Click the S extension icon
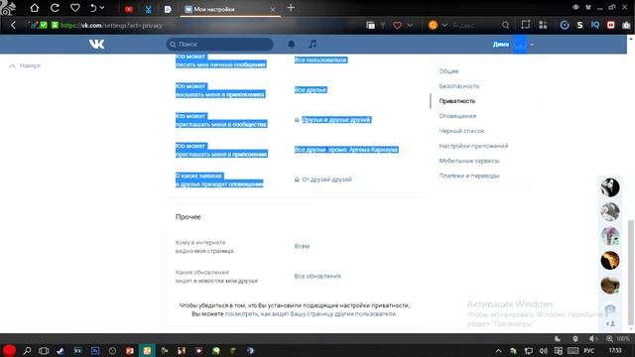Viewport: 635px width, 357px height. click(x=579, y=25)
